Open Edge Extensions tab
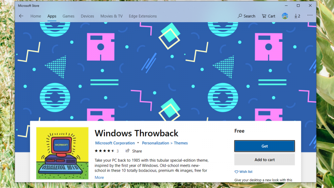Viewport: 334px width, 188px height. [143, 16]
